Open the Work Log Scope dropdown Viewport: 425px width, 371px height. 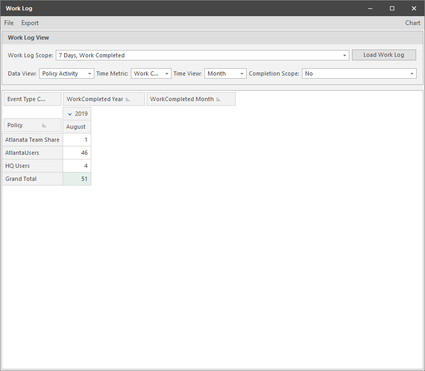point(344,55)
